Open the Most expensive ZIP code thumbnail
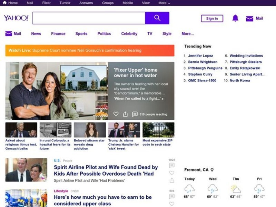The height and width of the screenshot is (207, 276). (158, 130)
